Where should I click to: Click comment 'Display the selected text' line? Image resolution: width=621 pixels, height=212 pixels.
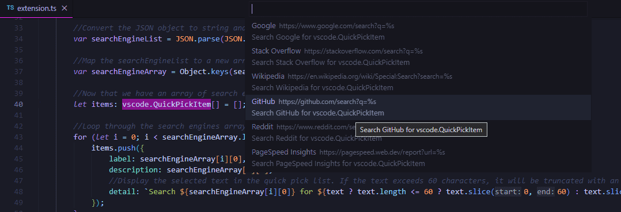(x=364, y=180)
